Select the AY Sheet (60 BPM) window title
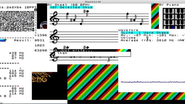 click(69, 5)
